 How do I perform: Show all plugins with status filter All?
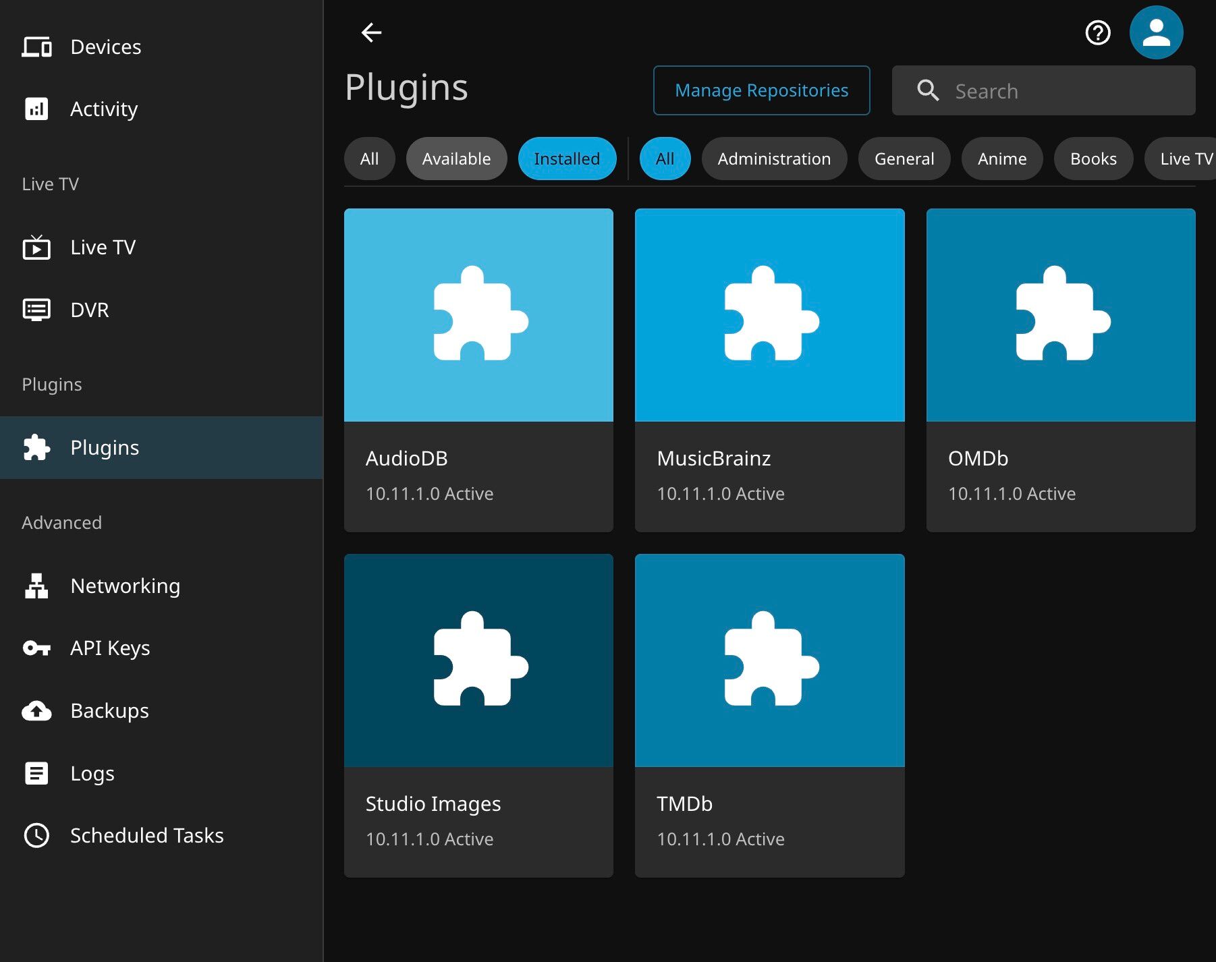point(369,159)
